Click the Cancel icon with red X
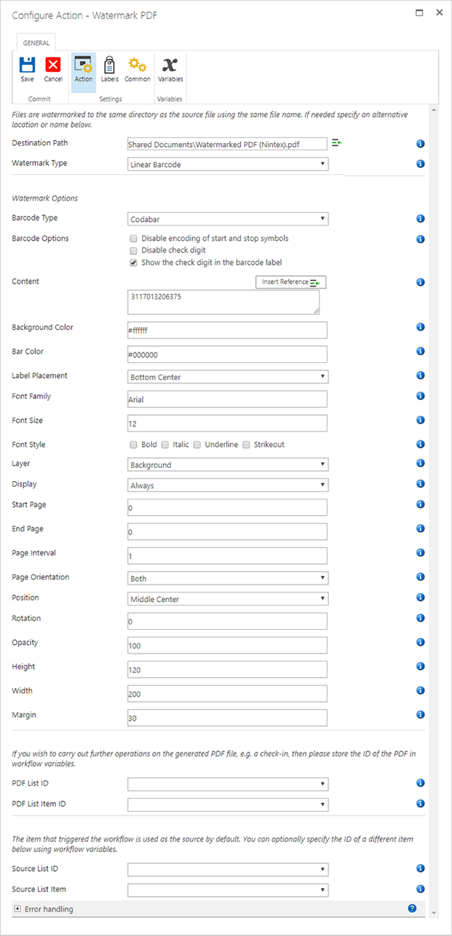This screenshot has width=452, height=936. click(52, 68)
